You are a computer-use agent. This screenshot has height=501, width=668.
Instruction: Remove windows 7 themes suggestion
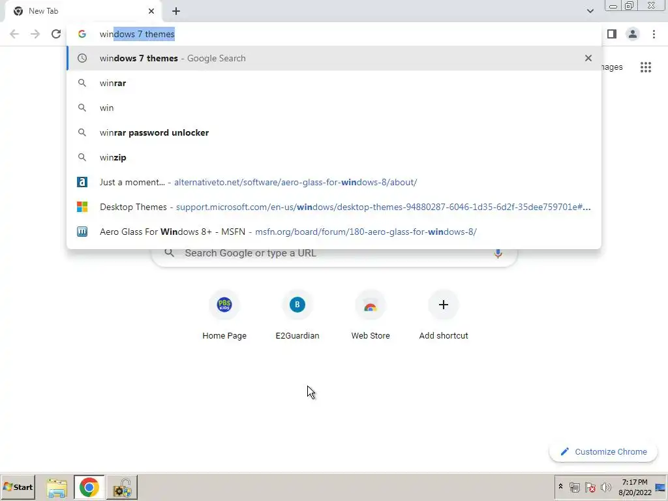pos(588,58)
